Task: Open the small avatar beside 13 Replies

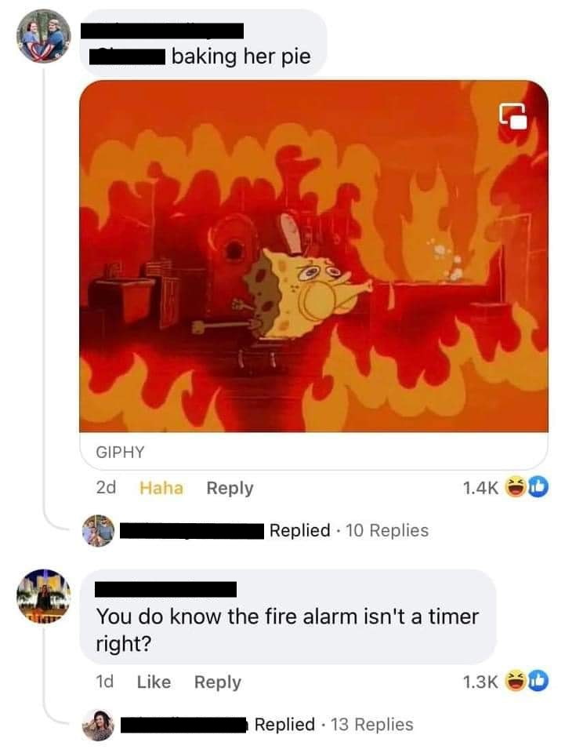Action: coord(98,725)
